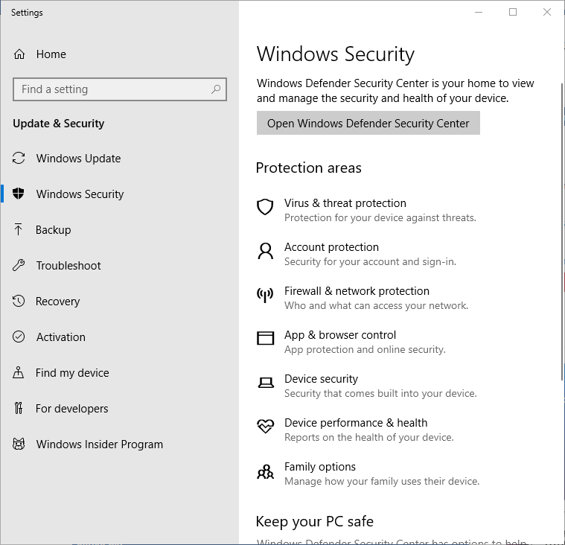Viewport: 565px width, 545px height.
Task: Open Windows Insider Program settings
Action: [120, 444]
